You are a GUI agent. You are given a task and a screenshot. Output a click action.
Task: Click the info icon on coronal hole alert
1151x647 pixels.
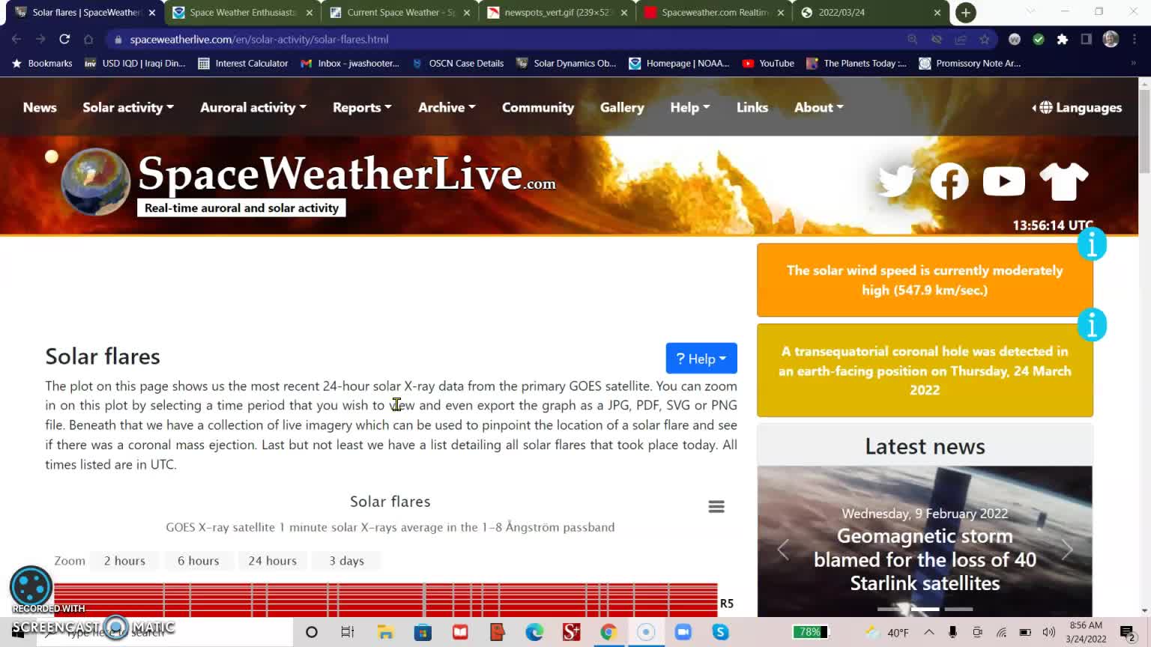click(x=1092, y=325)
